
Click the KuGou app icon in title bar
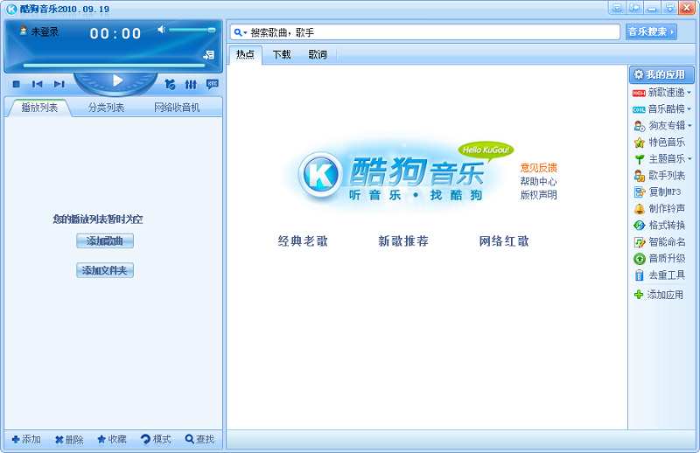pos(11,9)
